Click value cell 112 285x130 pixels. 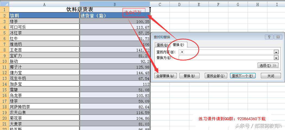click(115, 84)
